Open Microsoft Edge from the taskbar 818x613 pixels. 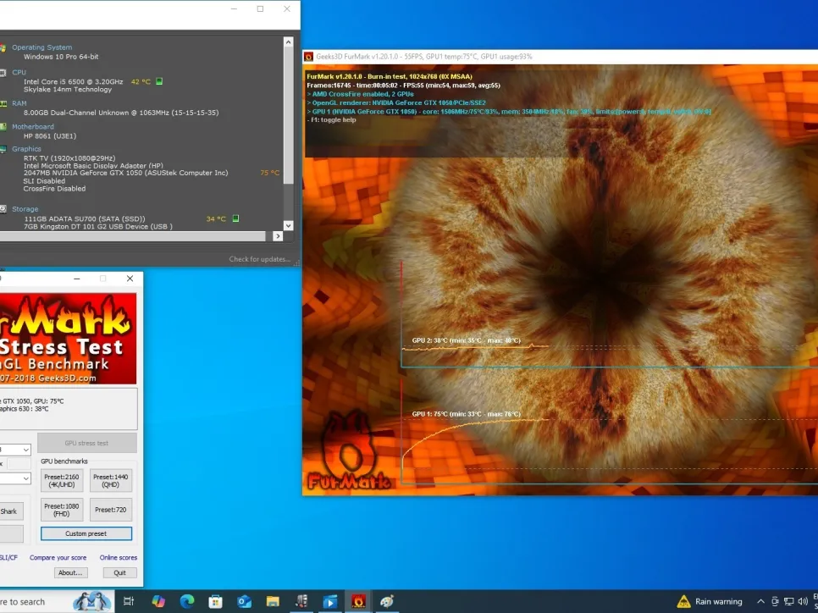point(187,601)
